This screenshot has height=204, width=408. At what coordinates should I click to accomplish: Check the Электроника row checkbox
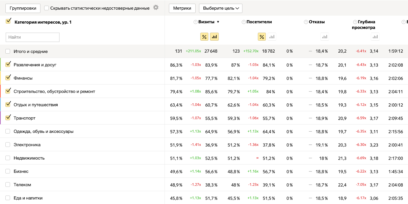pyautogui.click(x=8, y=145)
